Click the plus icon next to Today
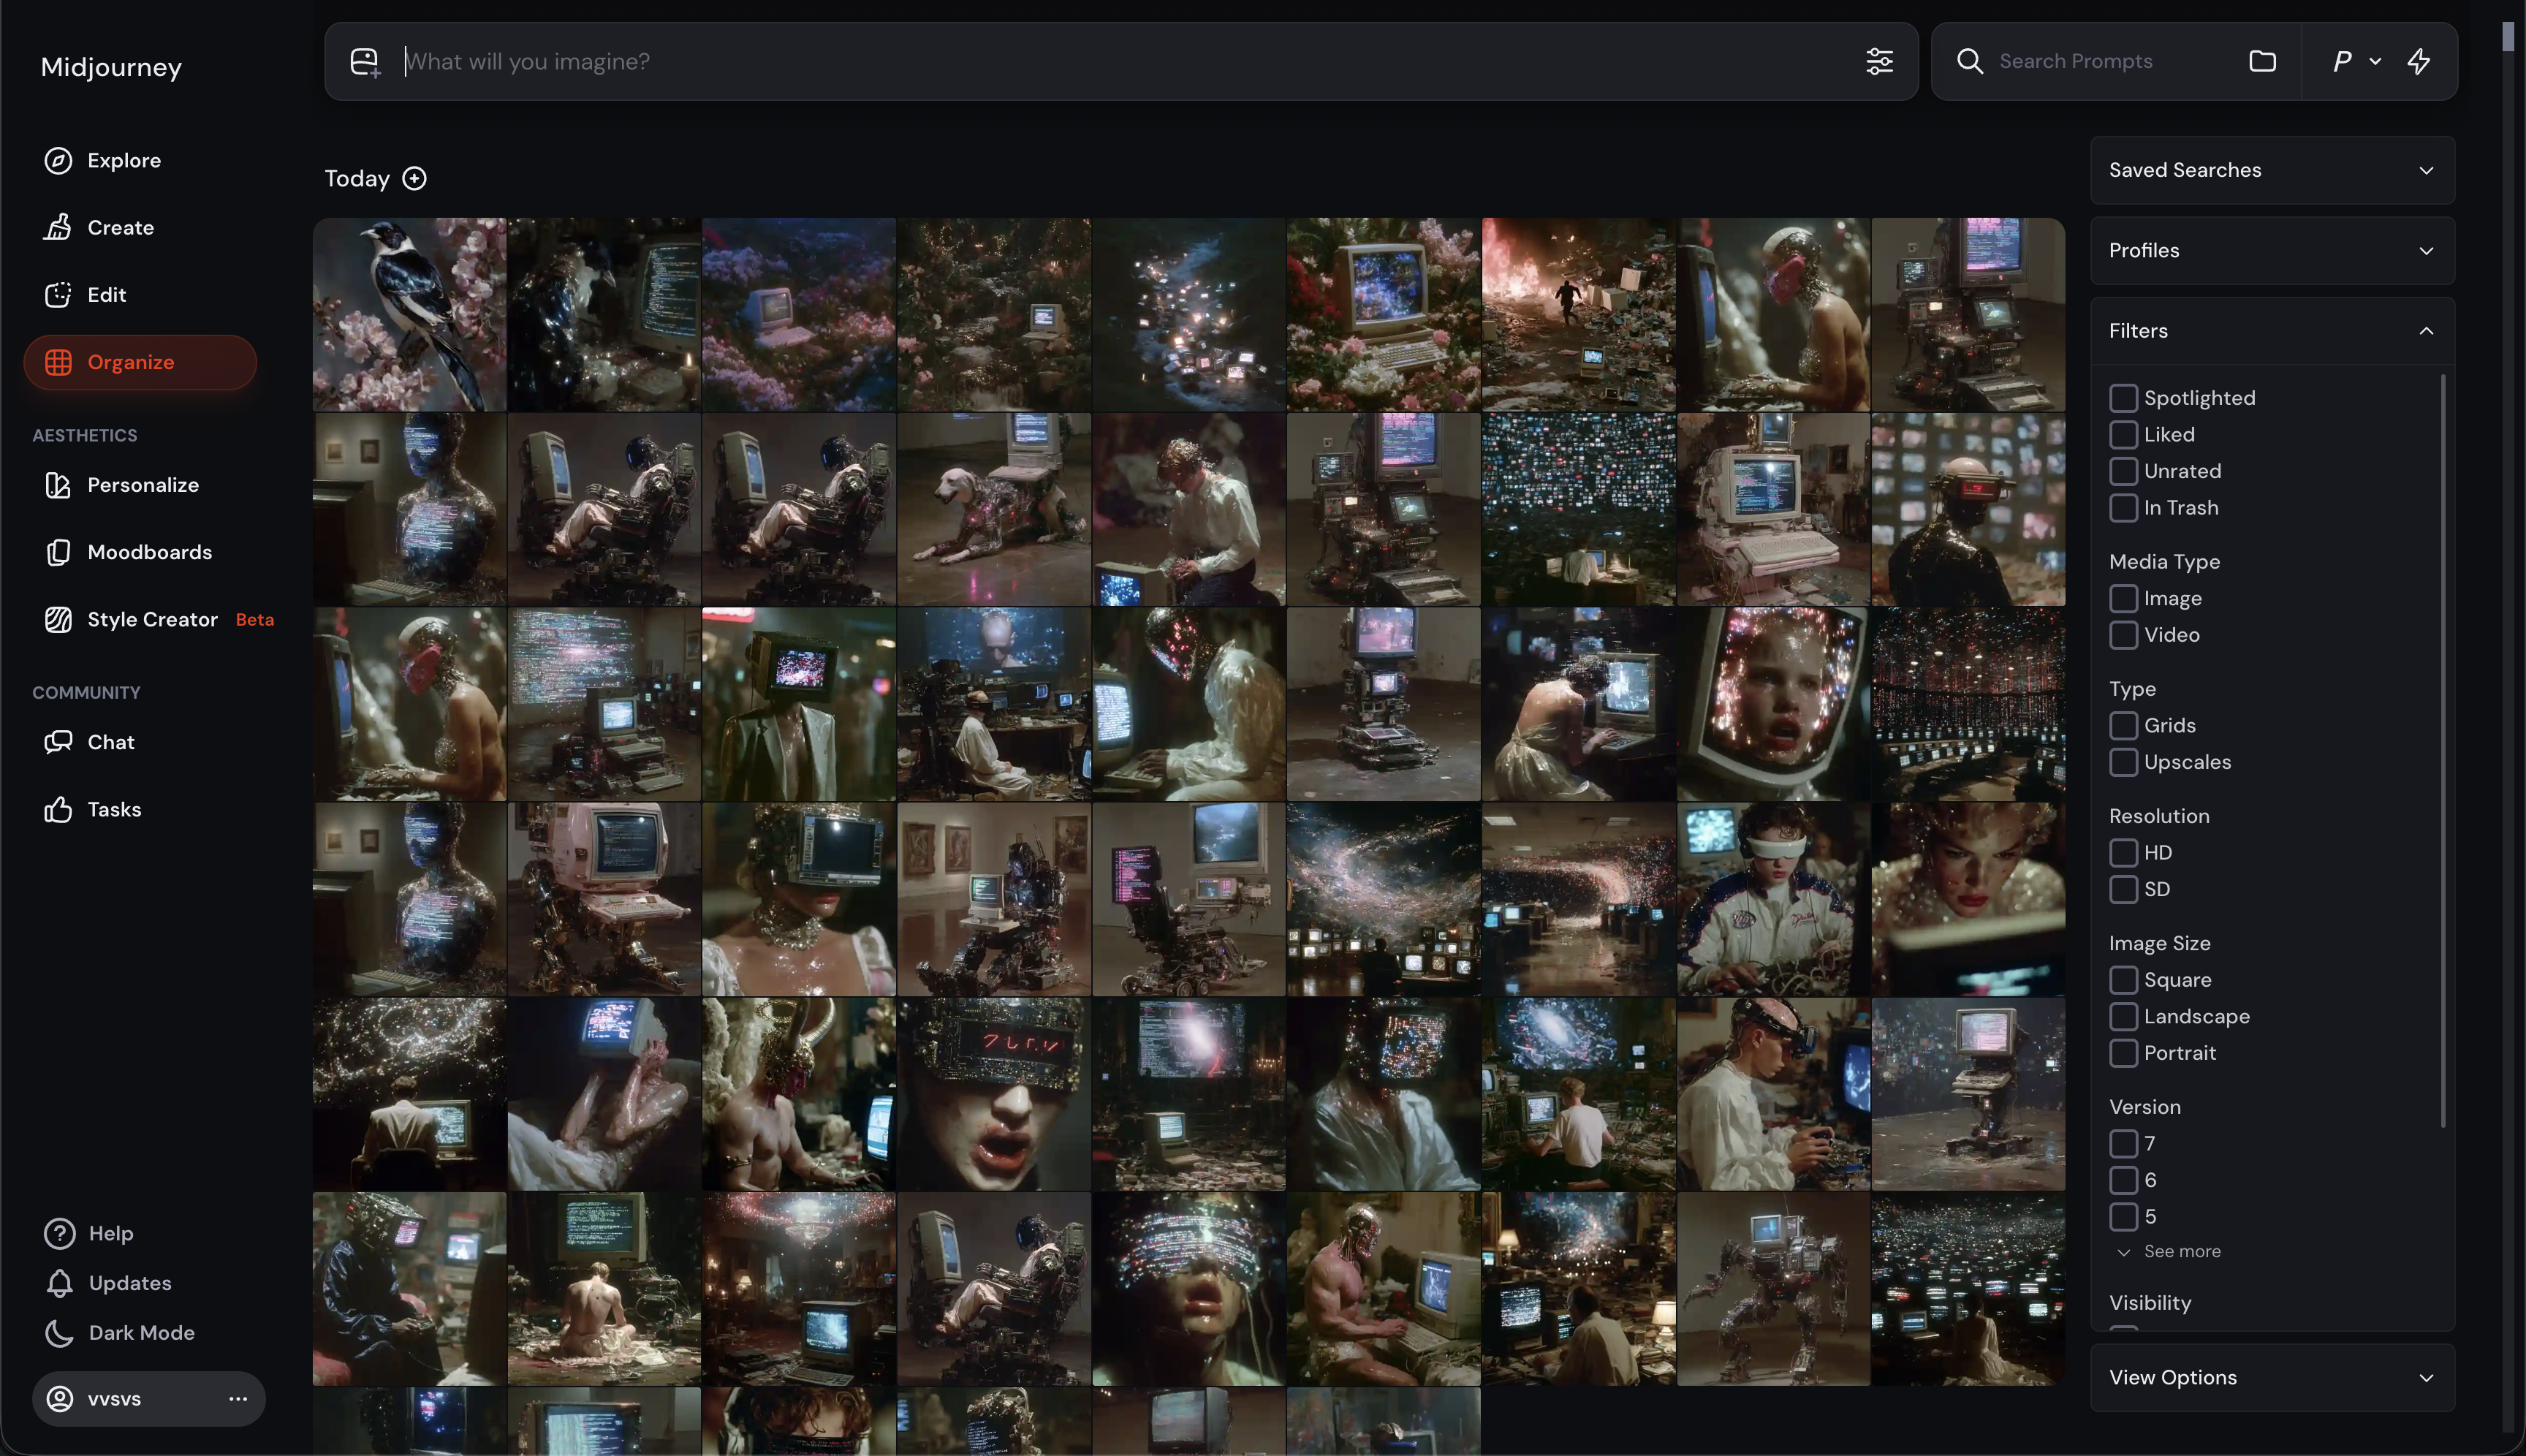The image size is (2526, 1456). [x=414, y=179]
